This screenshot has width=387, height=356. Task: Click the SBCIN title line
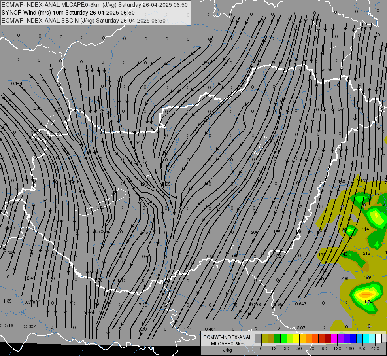point(83,21)
